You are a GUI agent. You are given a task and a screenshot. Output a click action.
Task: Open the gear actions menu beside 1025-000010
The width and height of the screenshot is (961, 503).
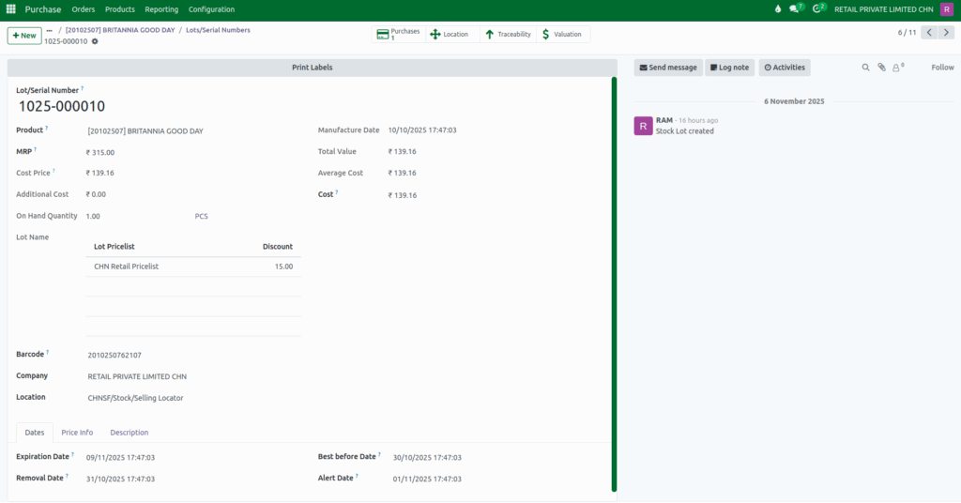(x=95, y=41)
